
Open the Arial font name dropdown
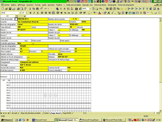pos(20,13)
